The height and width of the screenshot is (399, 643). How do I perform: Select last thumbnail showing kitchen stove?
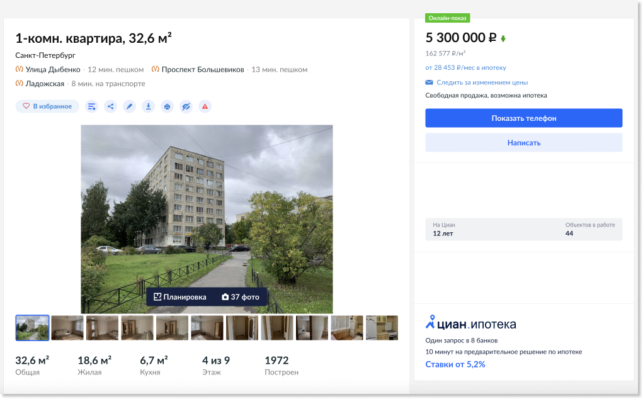(382, 328)
